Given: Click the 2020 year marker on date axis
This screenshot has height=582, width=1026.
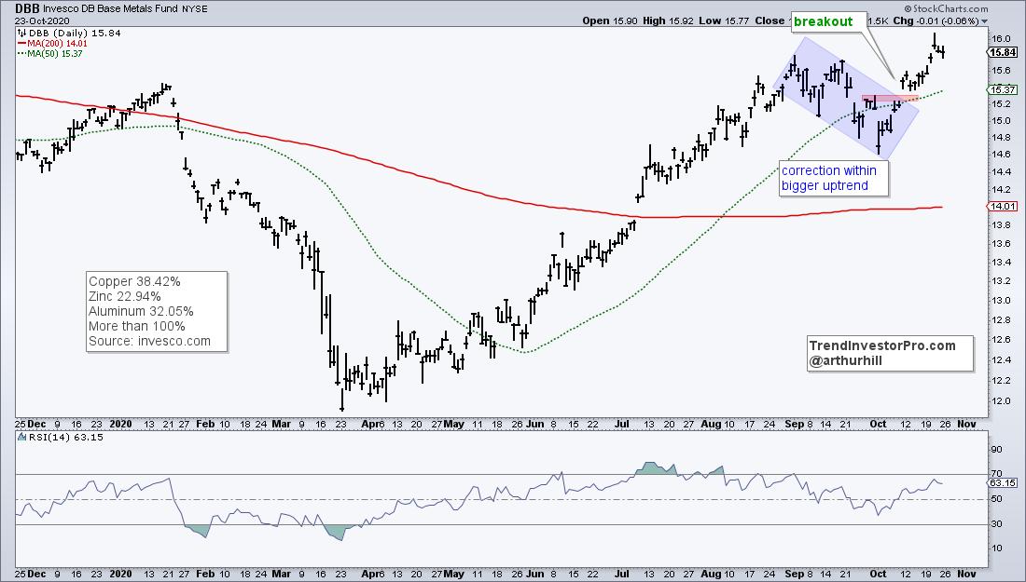Looking at the screenshot, I should click(x=122, y=422).
